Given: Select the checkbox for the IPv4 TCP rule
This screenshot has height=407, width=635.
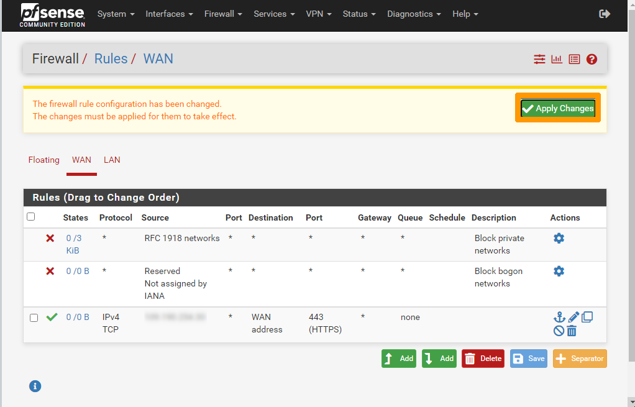Looking at the screenshot, I should click(34, 317).
